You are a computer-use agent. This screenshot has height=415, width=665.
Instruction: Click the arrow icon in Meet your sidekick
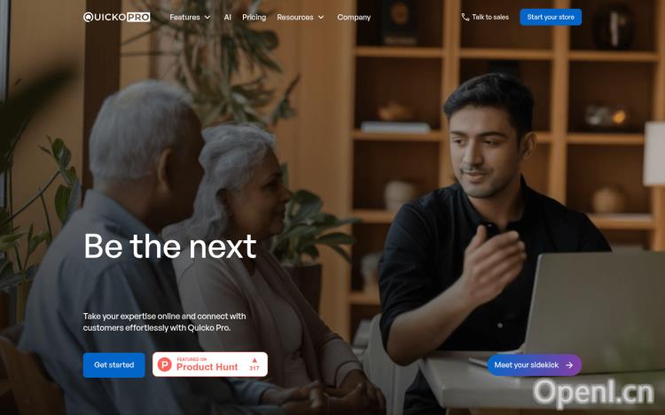point(569,365)
